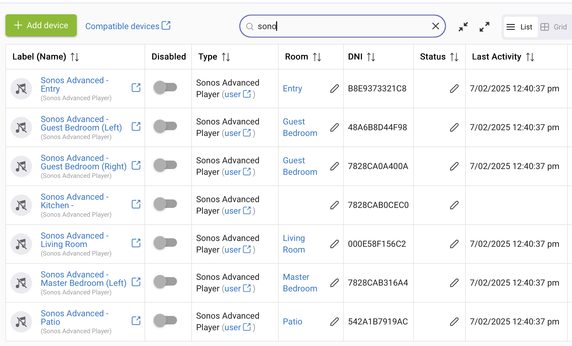Click into the search input field
Viewport: 572px width, 346px height.
(x=340, y=26)
